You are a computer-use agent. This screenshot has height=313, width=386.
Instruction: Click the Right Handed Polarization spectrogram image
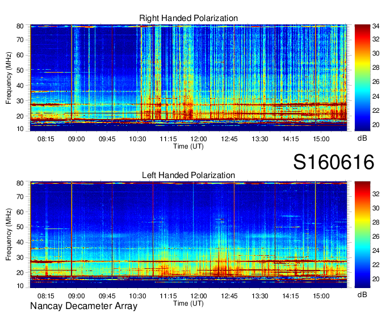click(x=188, y=78)
